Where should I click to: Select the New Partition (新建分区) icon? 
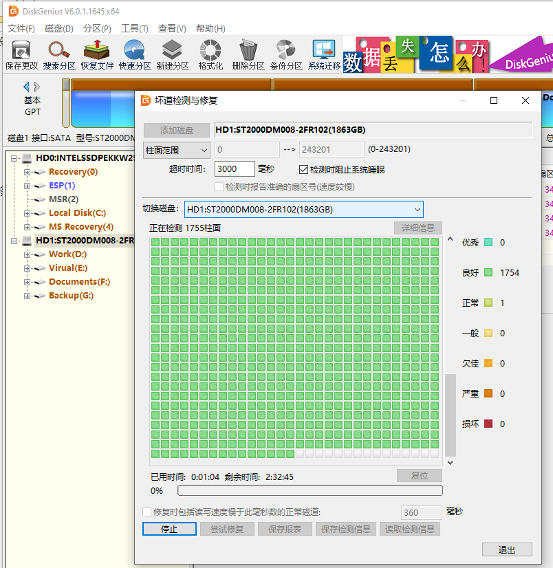173,55
